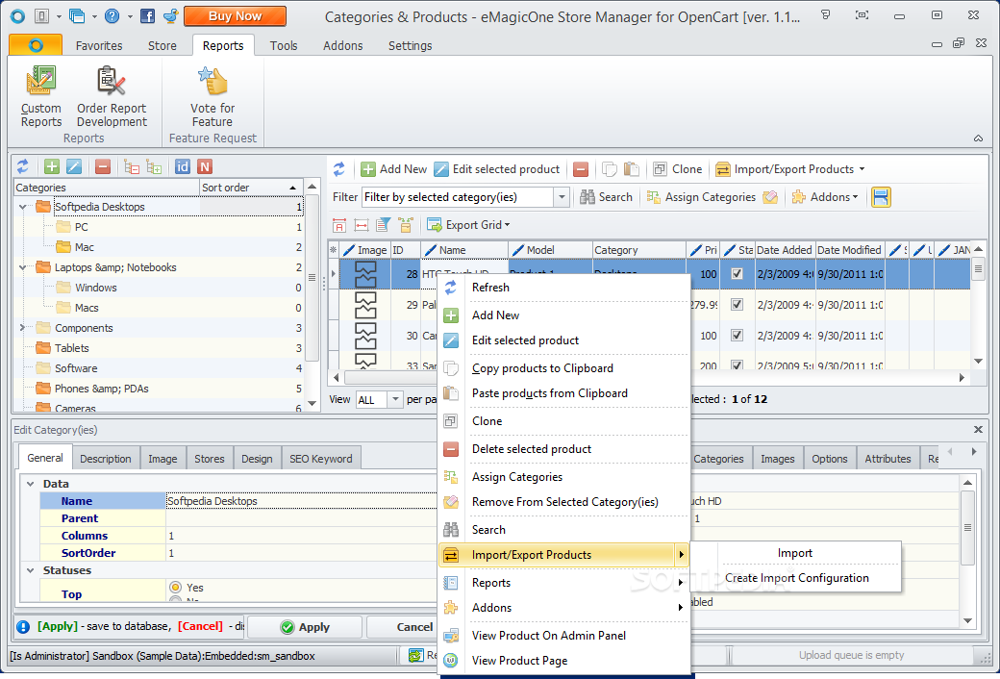Choose Create Import Configuration
The height and width of the screenshot is (679, 1000).
click(796, 577)
